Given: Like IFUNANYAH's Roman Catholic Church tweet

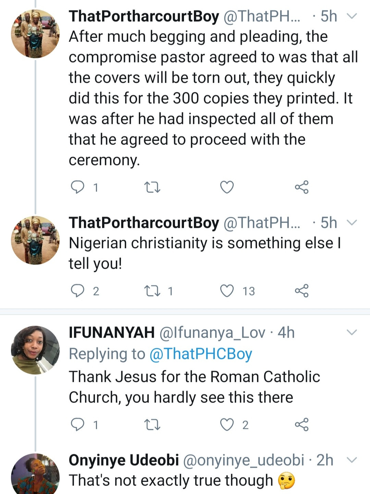Looking at the screenshot, I should pyautogui.click(x=227, y=425).
